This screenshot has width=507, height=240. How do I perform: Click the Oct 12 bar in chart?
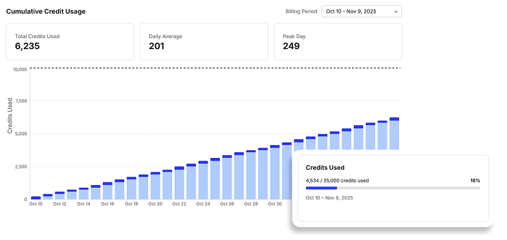[59, 195]
